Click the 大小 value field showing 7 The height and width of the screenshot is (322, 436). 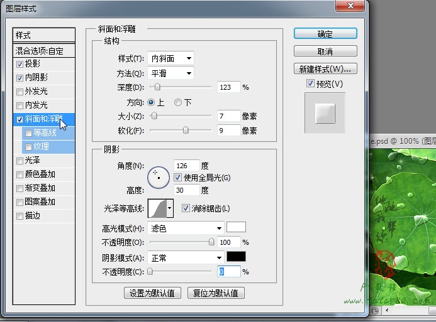point(228,115)
